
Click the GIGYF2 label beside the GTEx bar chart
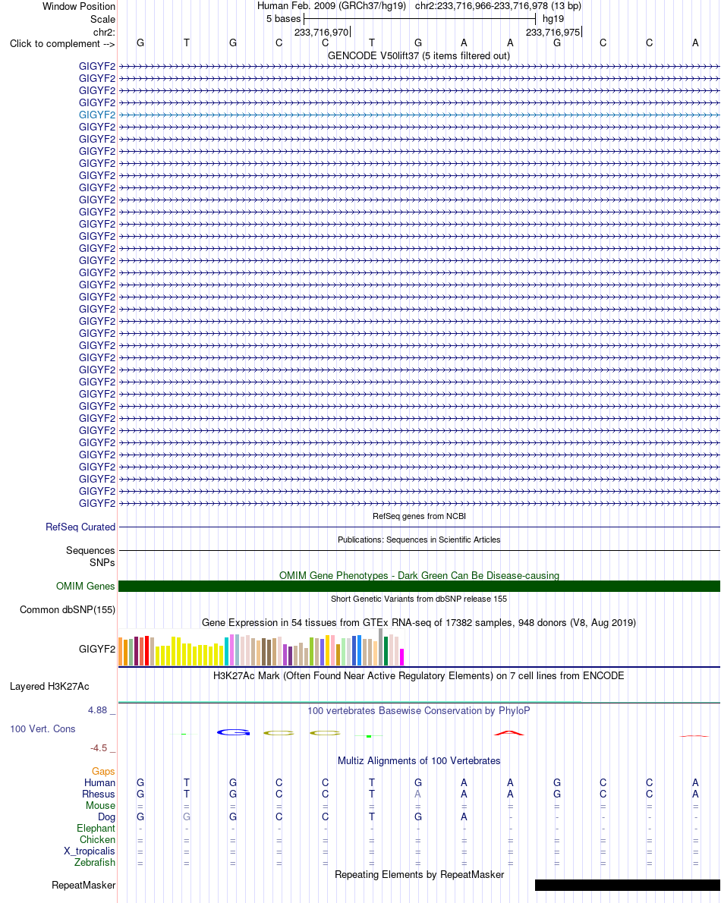click(96, 649)
